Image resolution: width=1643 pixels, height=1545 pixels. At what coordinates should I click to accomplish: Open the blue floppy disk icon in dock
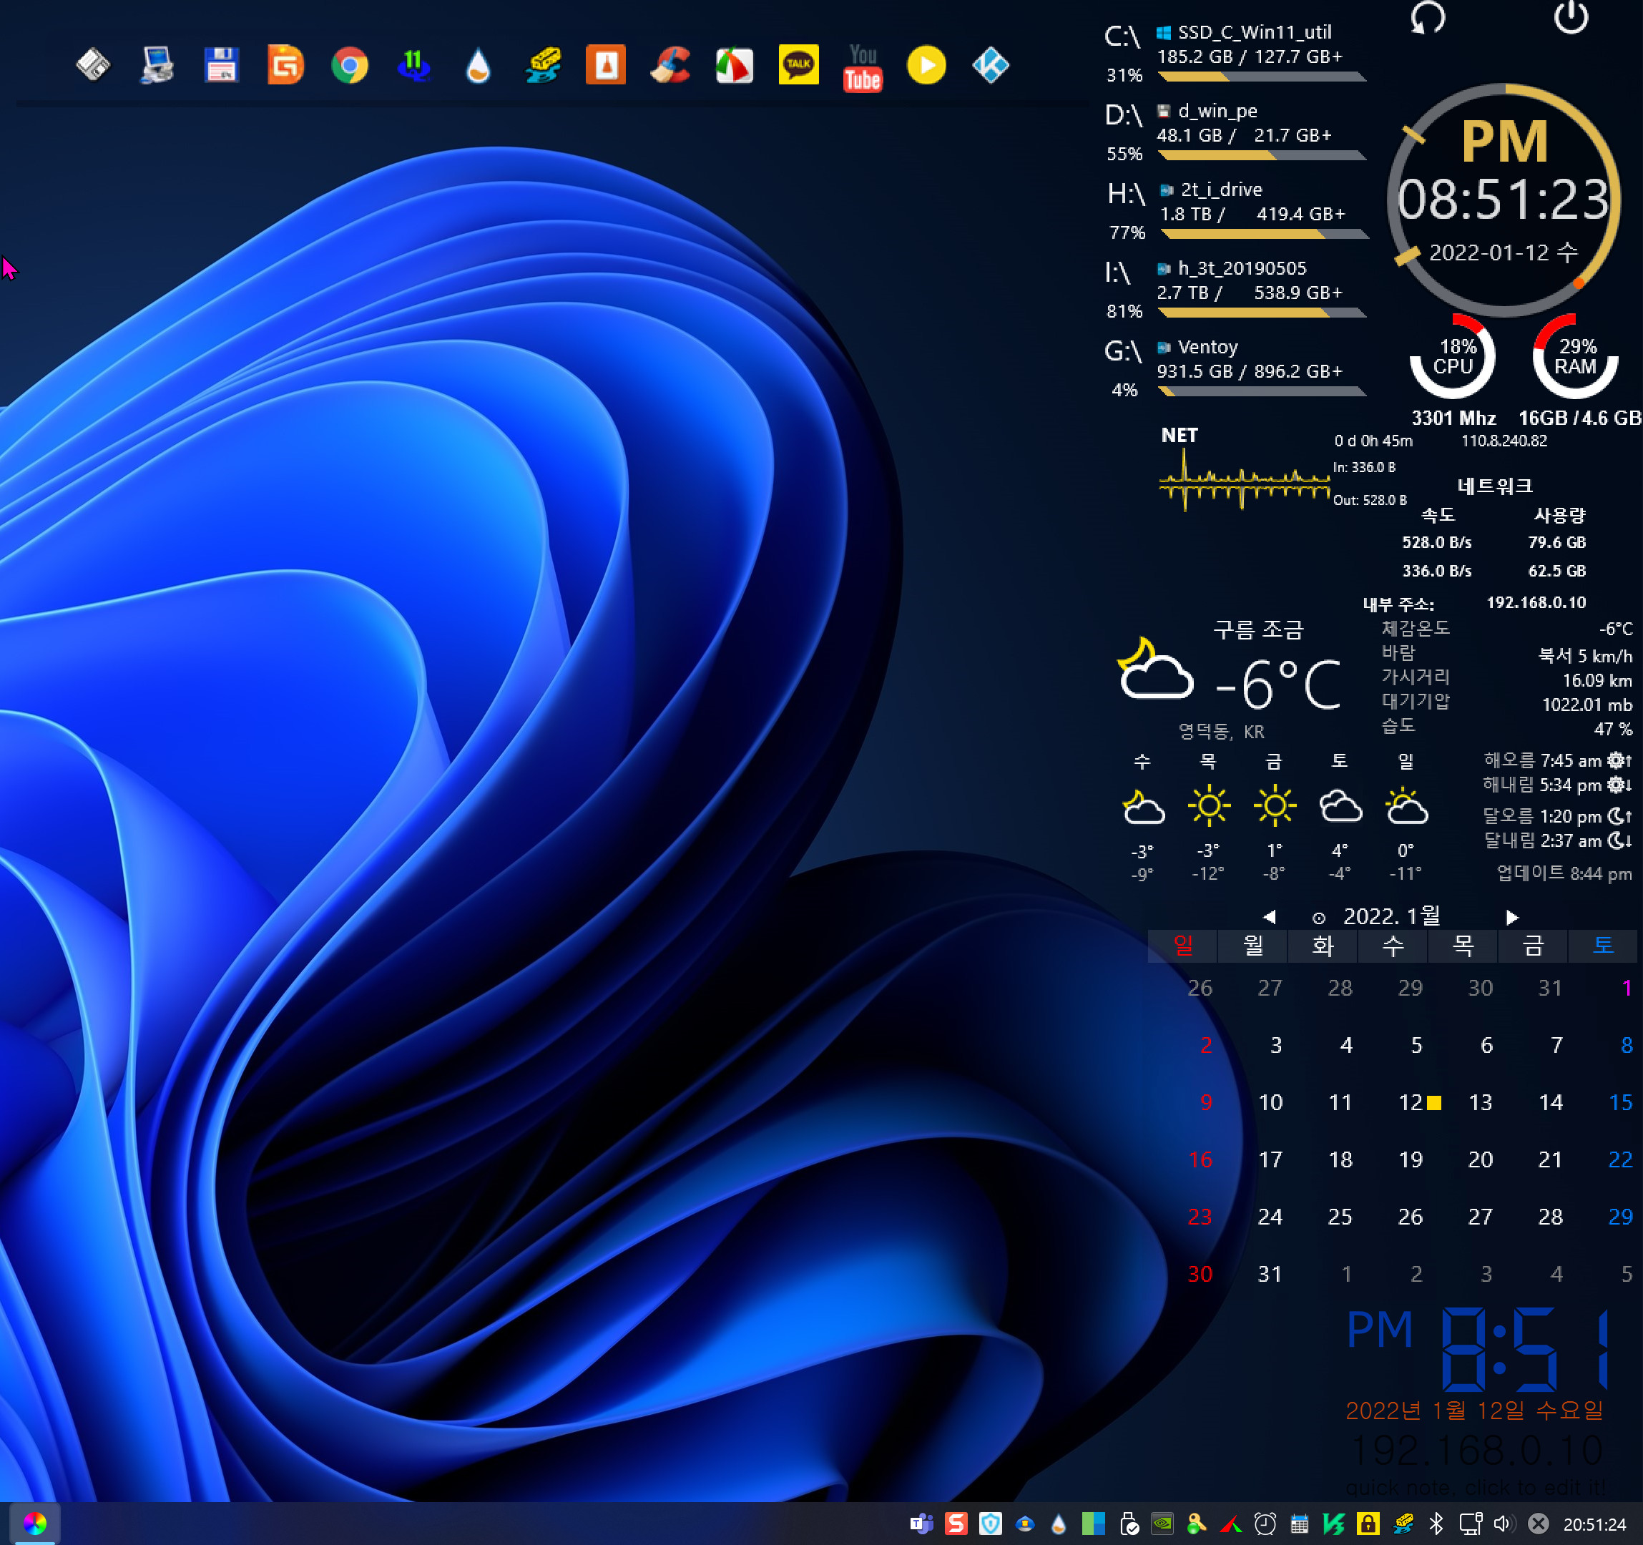click(x=222, y=65)
